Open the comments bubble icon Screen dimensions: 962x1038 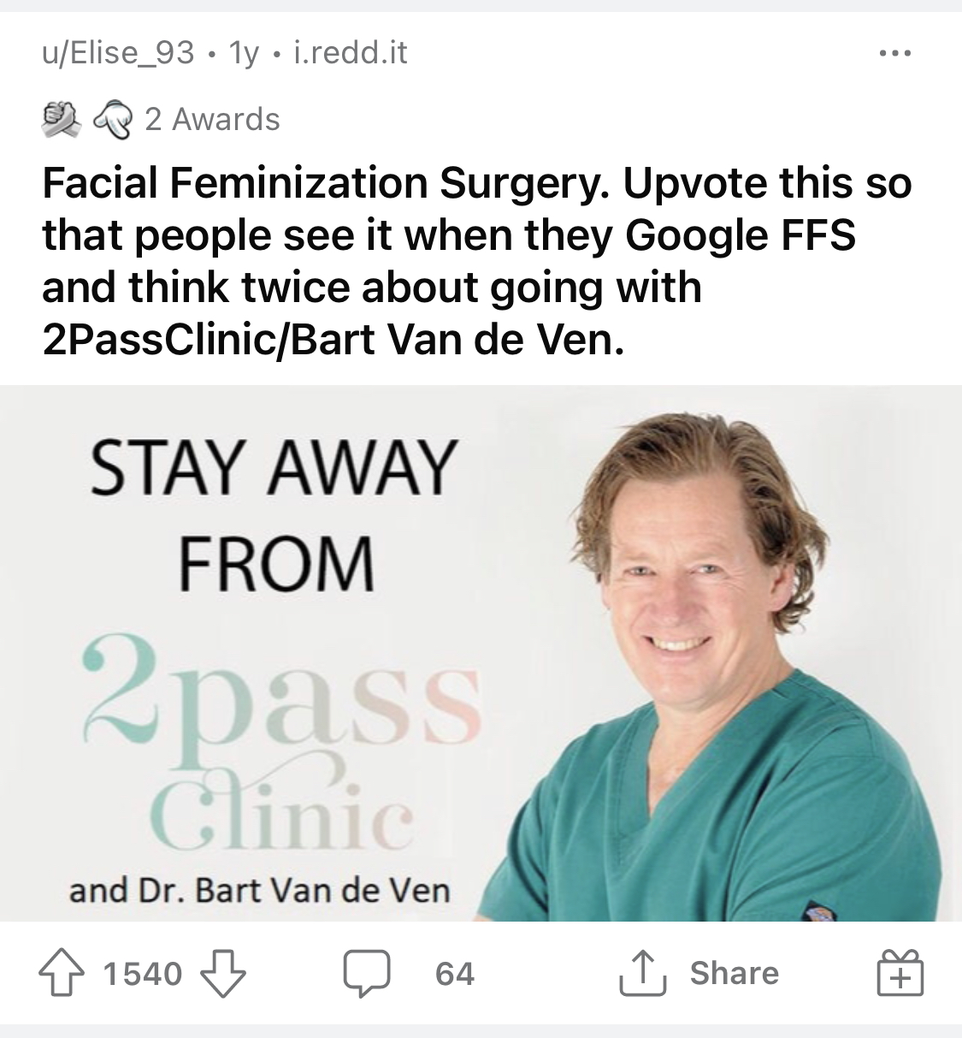367,975
